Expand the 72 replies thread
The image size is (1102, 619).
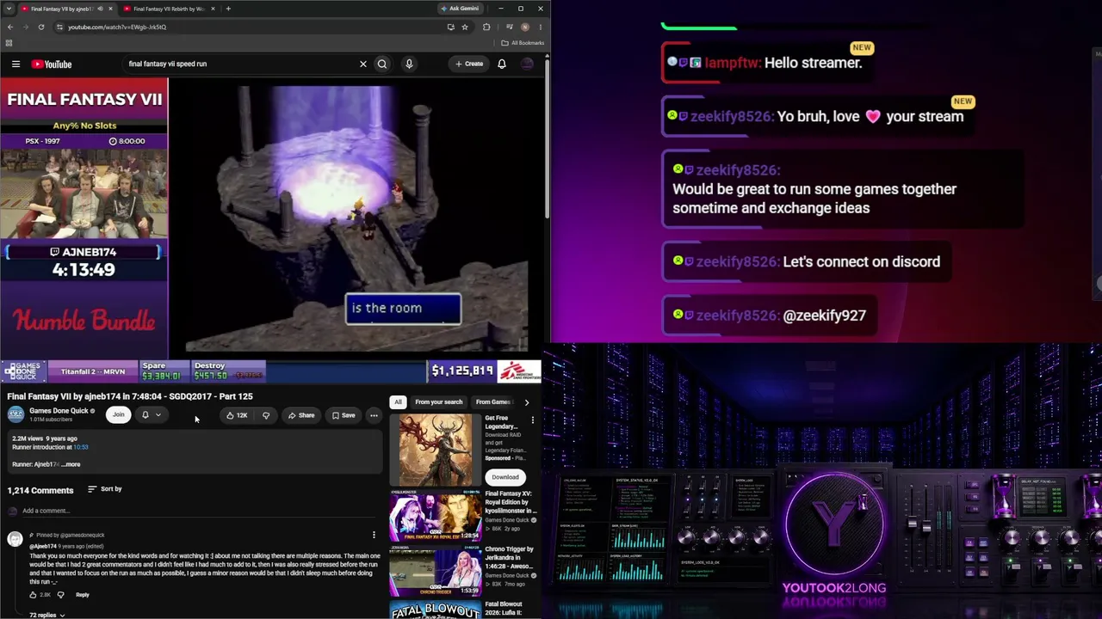pos(47,615)
